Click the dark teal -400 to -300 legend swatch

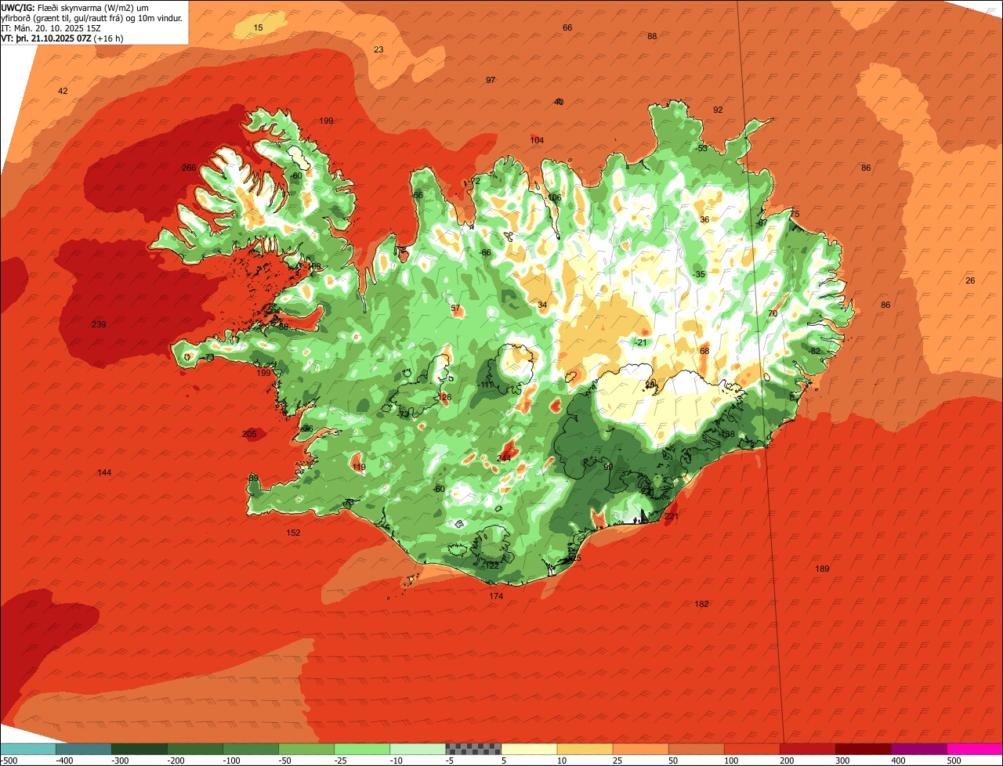coord(84,749)
